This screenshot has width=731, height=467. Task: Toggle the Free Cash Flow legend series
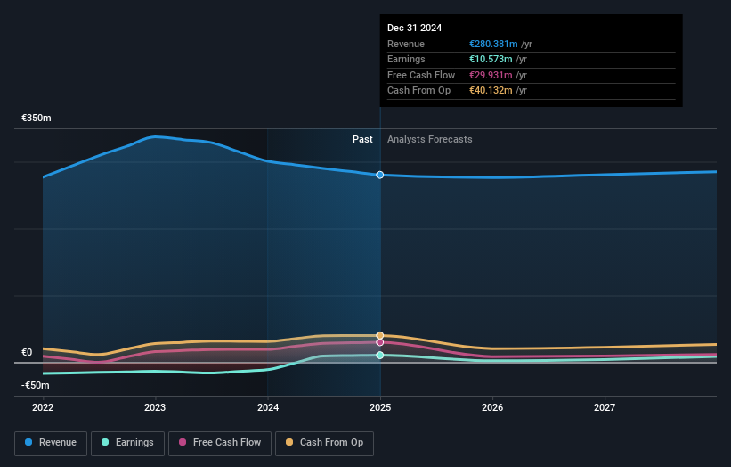[x=220, y=443]
